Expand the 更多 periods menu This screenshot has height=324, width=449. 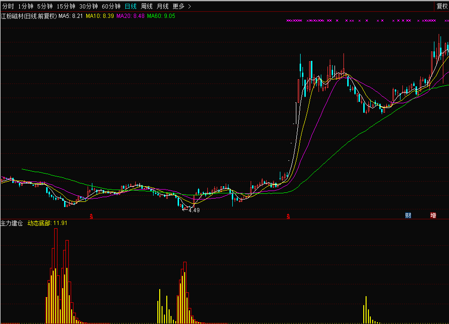[181, 6]
